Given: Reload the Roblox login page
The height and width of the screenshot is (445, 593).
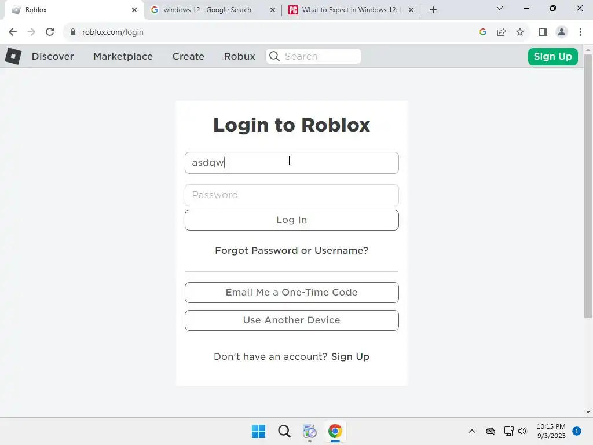Looking at the screenshot, I should 50,32.
